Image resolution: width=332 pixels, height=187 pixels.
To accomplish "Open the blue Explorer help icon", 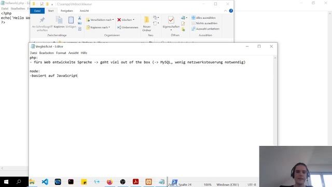I will 231,10.
